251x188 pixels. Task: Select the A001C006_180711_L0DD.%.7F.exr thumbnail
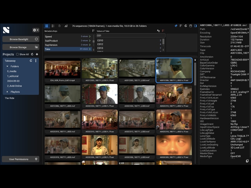pos(174,70)
